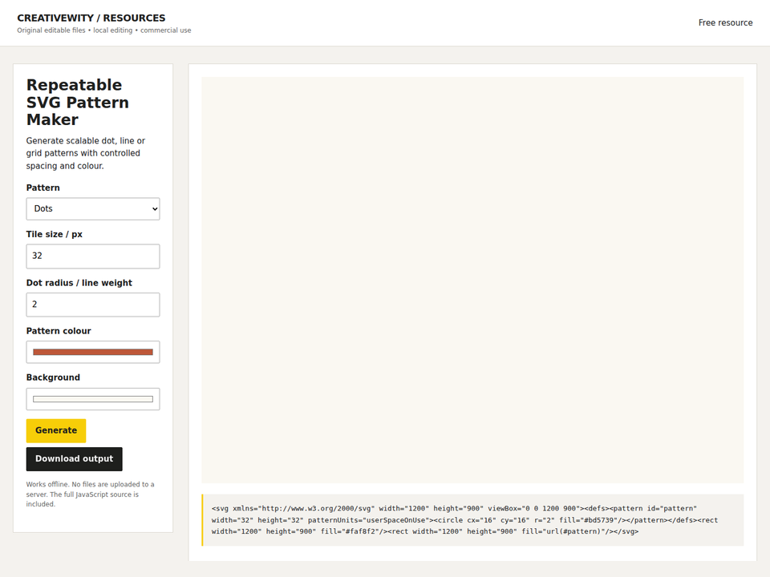Focus the Dot radius / line weight field
770x577 pixels.
click(x=93, y=305)
